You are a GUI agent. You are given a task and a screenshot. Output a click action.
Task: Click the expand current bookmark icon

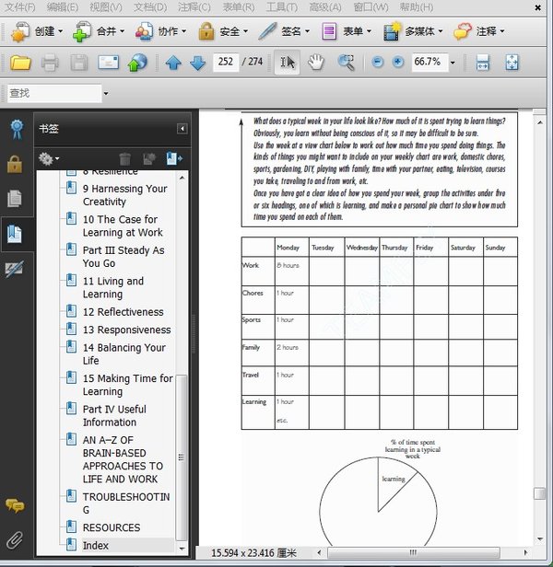coord(174,158)
